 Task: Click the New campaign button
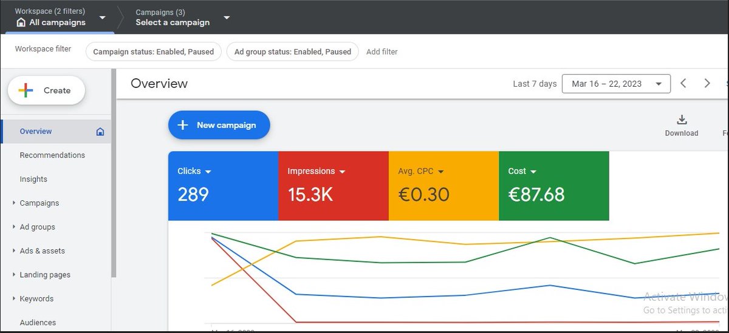219,126
